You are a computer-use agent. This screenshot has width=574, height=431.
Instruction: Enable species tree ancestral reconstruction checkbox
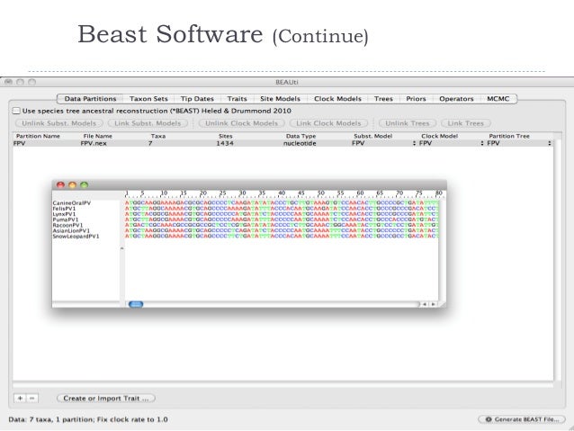(x=16, y=111)
